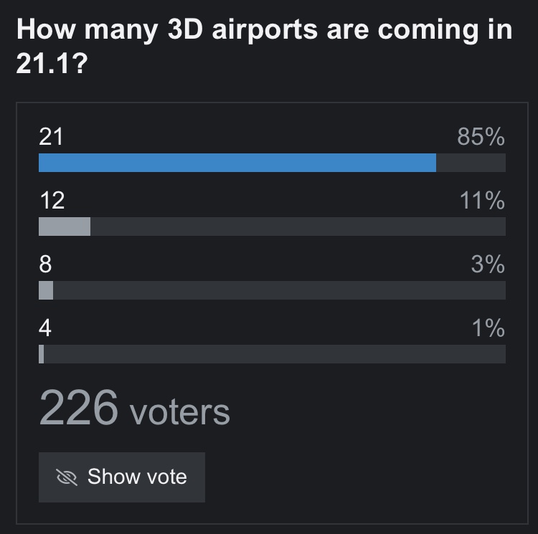Select poll option label 21
538x534 pixels.
(x=51, y=136)
